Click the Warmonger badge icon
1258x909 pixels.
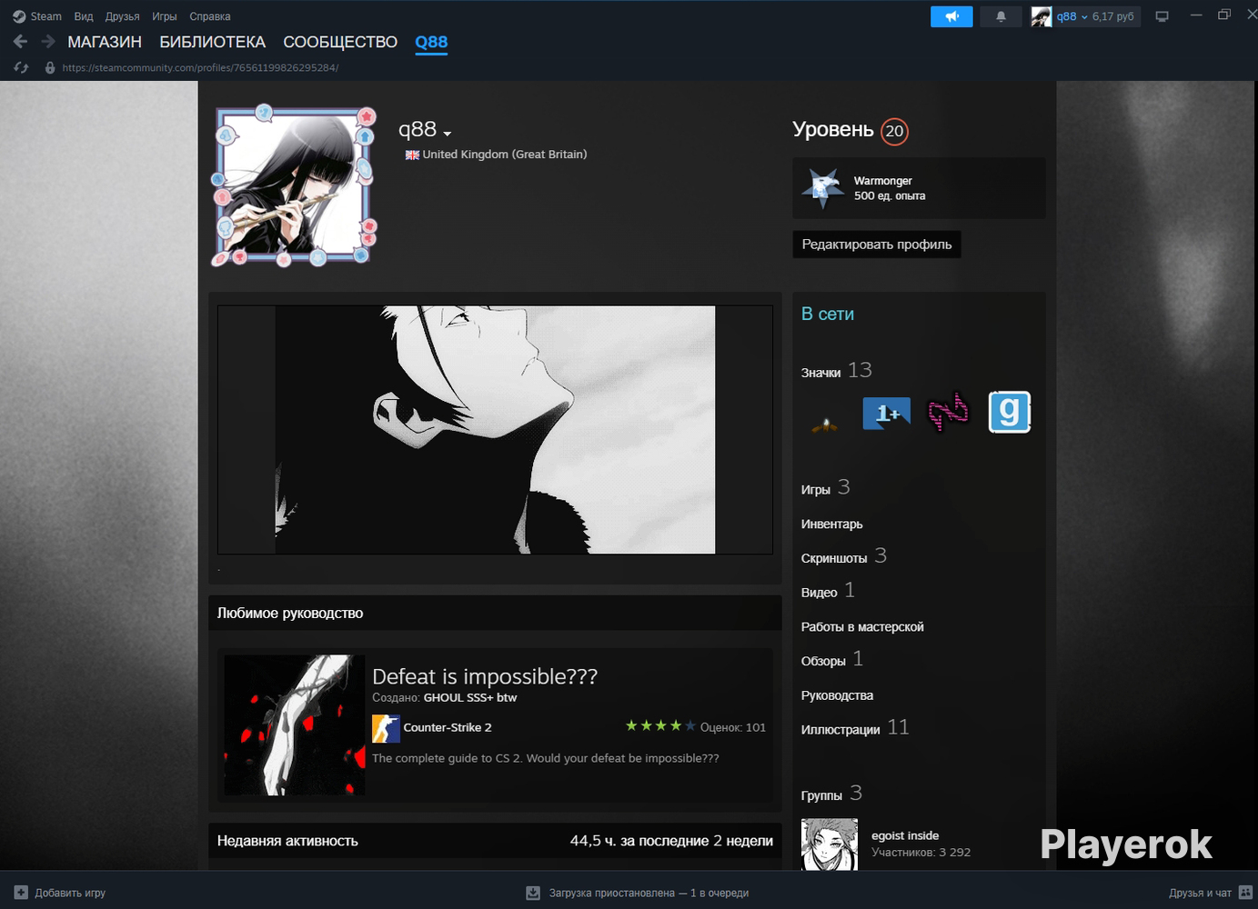pos(823,188)
